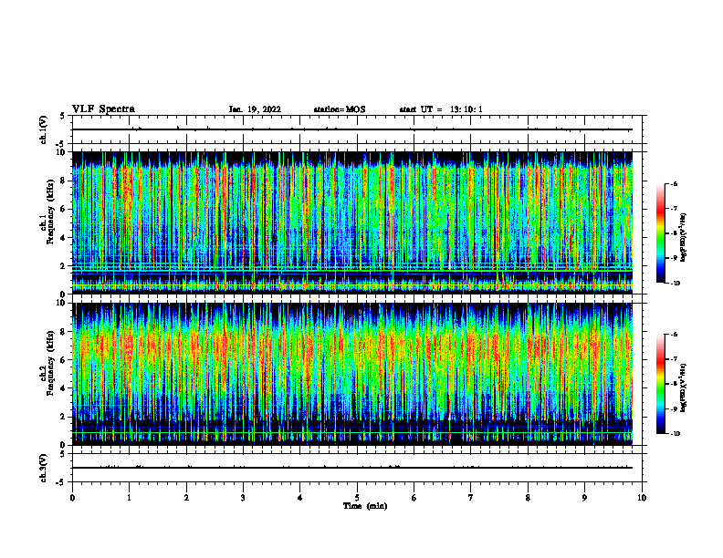The image size is (723, 558).
Task: Click the color scale bar beside ch.2 spectrogram
Action: pyautogui.click(x=660, y=384)
